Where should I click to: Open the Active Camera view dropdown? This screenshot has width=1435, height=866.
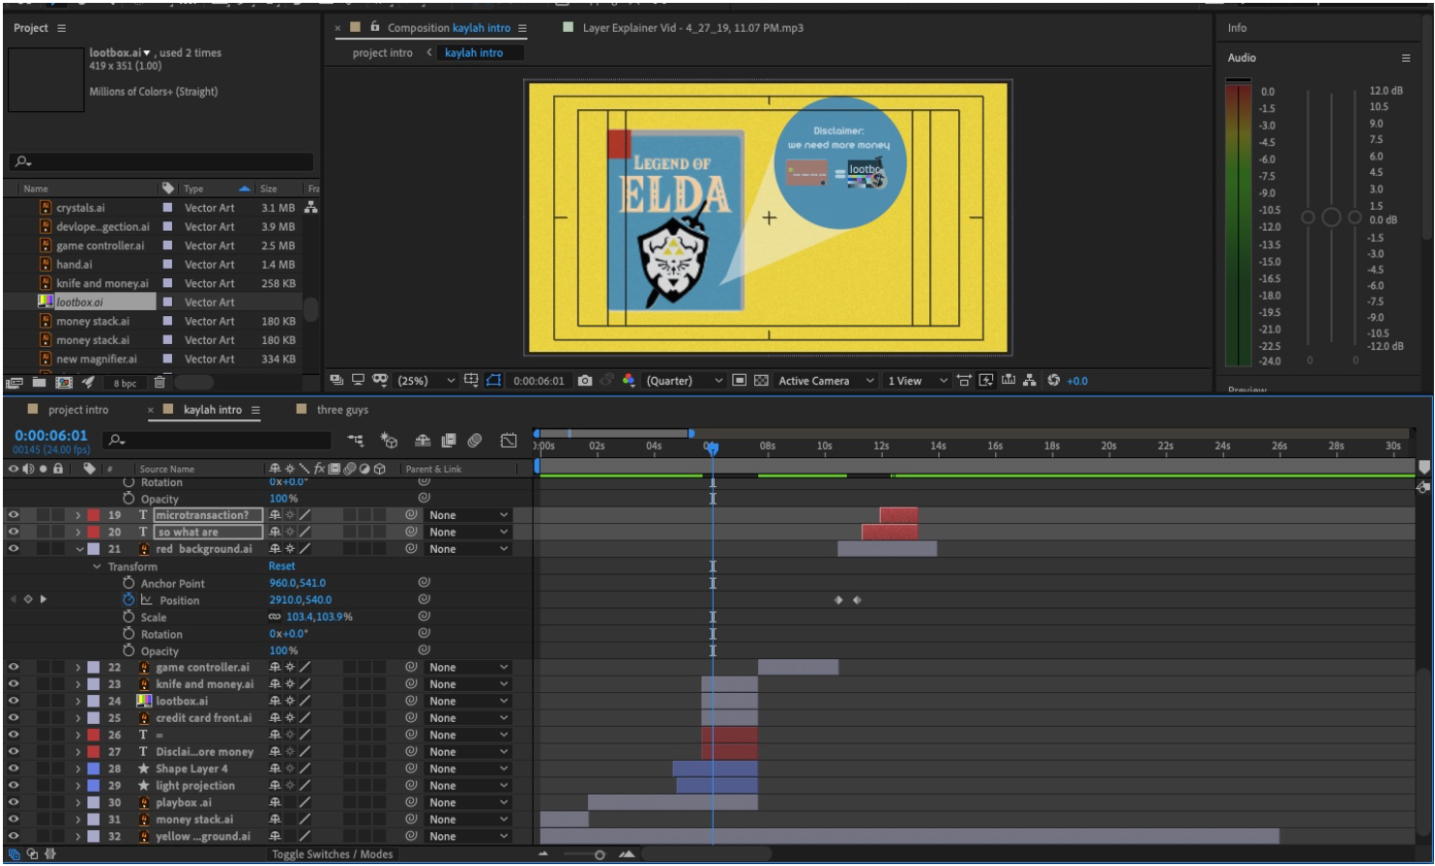coord(827,381)
